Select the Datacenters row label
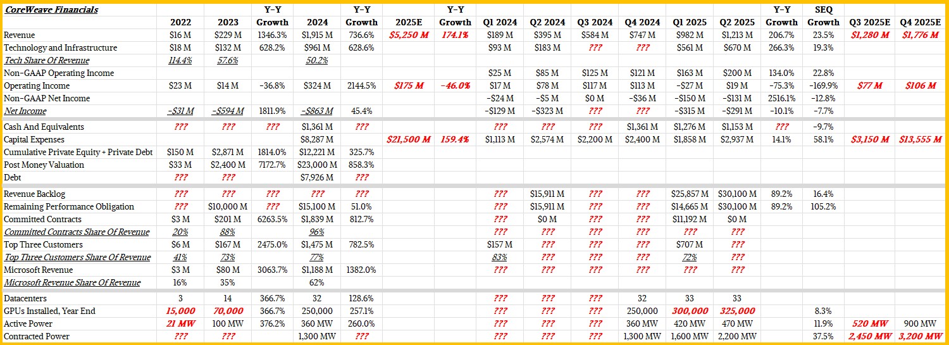The width and height of the screenshot is (949, 345). 25,298
